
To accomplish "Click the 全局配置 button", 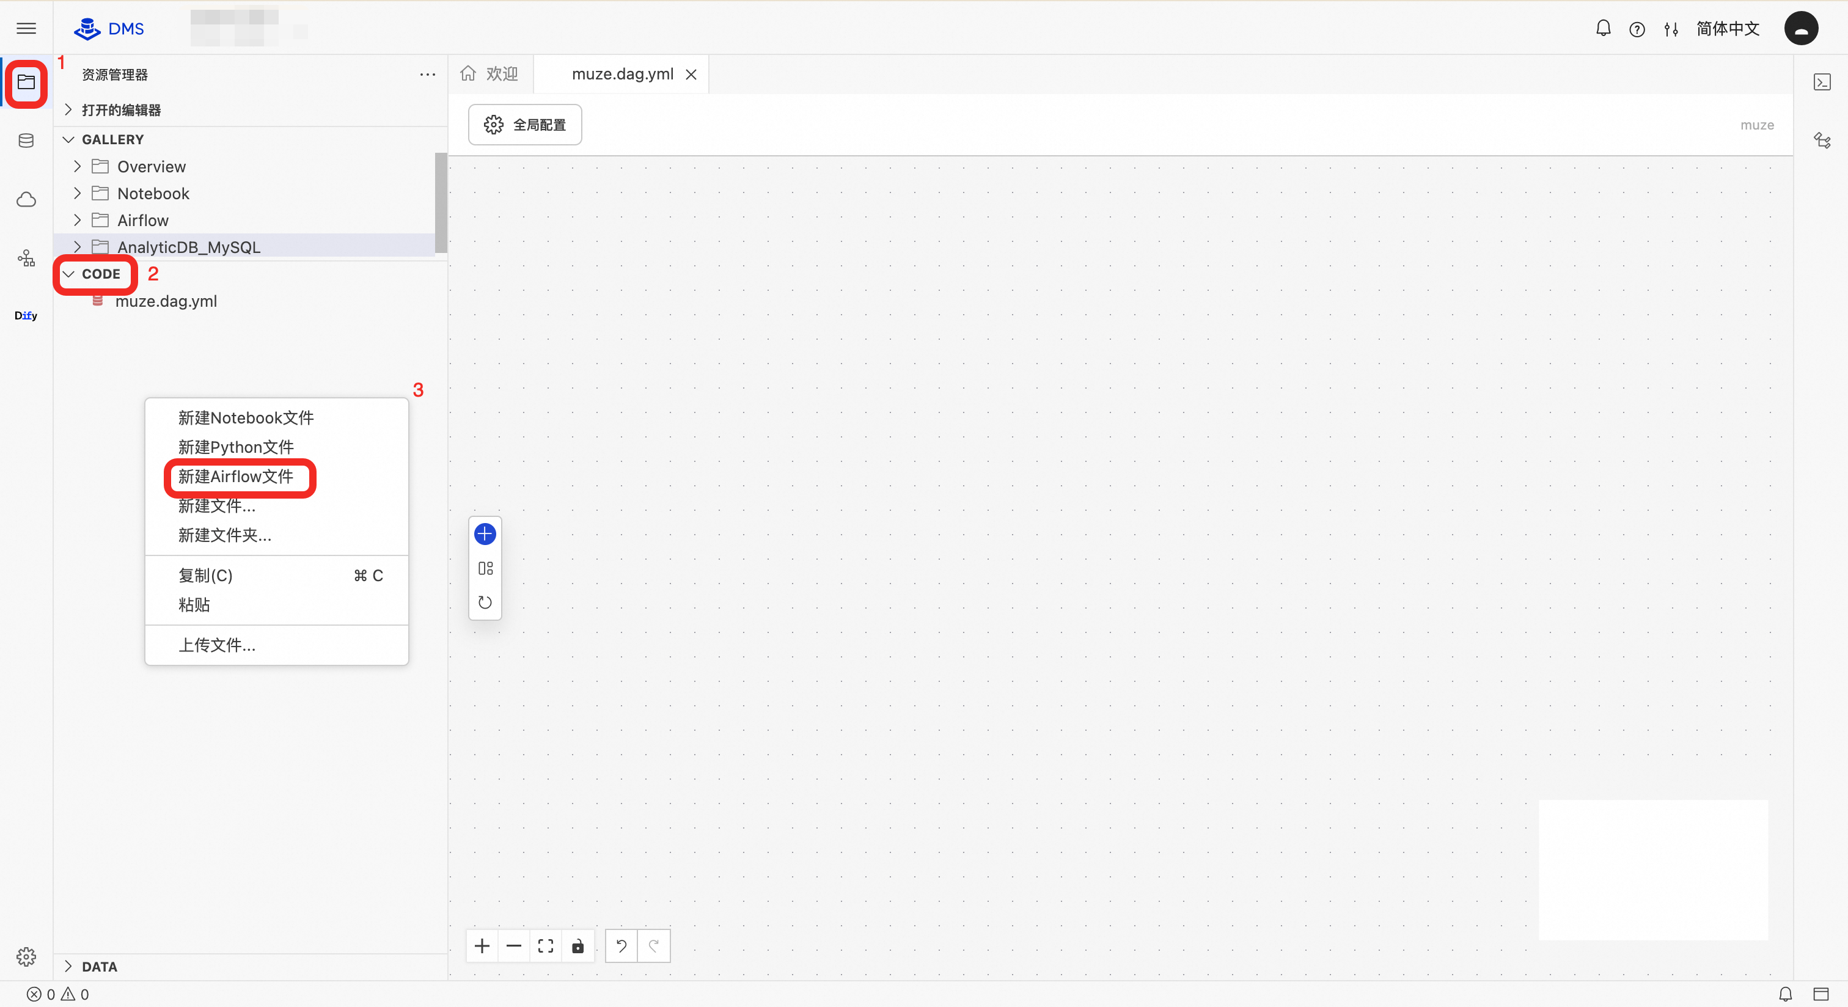I will (525, 125).
